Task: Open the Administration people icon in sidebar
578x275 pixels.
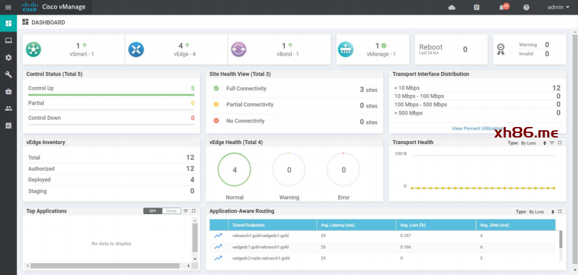Action: (9, 108)
